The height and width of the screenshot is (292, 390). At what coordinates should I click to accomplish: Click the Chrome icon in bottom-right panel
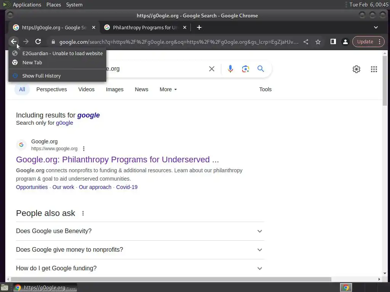[346, 287]
